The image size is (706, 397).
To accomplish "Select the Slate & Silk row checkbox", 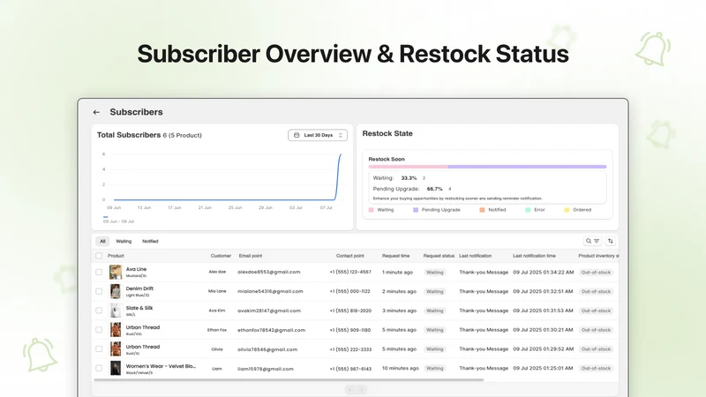I will click(99, 311).
